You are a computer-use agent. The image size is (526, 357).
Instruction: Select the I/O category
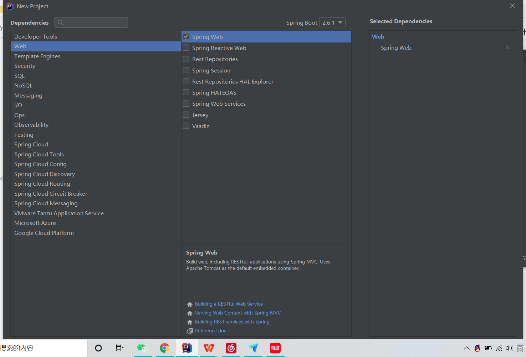pos(96,105)
